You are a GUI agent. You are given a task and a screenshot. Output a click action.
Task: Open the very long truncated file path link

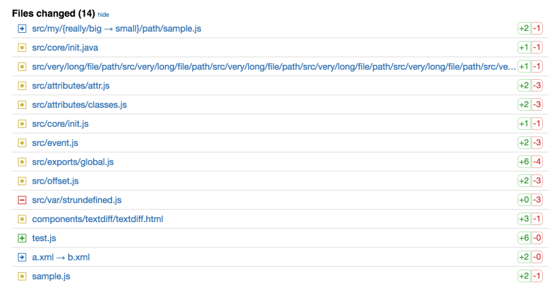click(274, 67)
